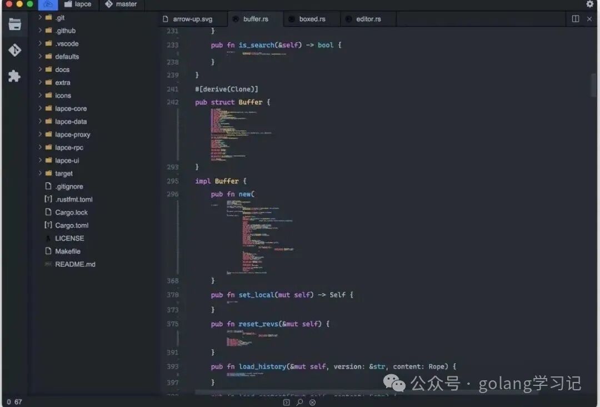Expand the docs folder chevron

click(40, 70)
